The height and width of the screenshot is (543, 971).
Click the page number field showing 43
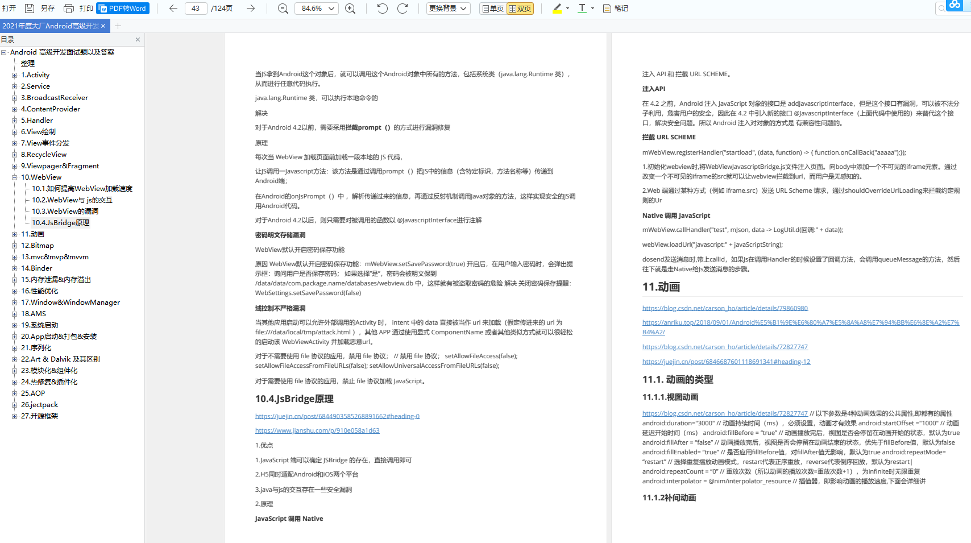pos(196,9)
